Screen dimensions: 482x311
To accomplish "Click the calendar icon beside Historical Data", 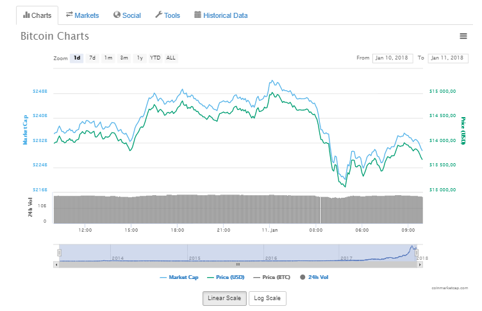I will click(197, 15).
